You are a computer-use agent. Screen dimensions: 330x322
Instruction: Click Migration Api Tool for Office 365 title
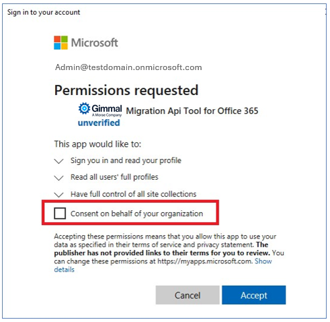[192, 111]
